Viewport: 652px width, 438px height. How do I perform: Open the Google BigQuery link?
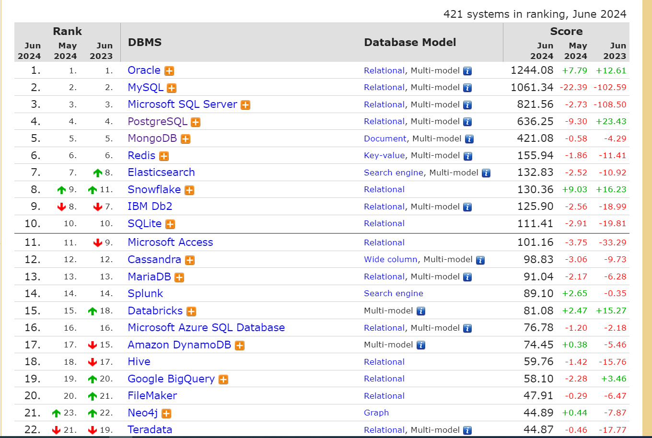tap(171, 379)
